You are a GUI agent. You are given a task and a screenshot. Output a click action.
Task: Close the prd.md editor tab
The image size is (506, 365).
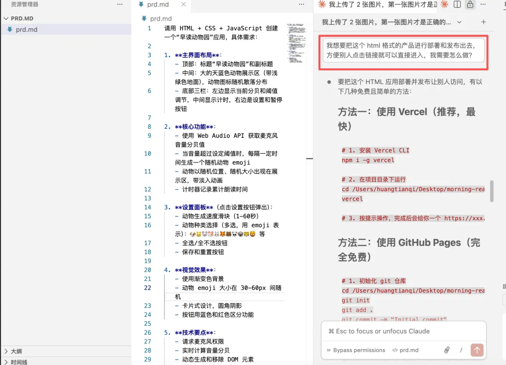click(x=183, y=5)
